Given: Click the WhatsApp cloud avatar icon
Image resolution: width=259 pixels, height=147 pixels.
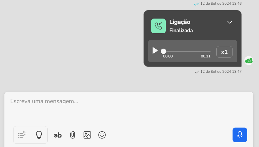Looking at the screenshot, I should pyautogui.click(x=249, y=61).
